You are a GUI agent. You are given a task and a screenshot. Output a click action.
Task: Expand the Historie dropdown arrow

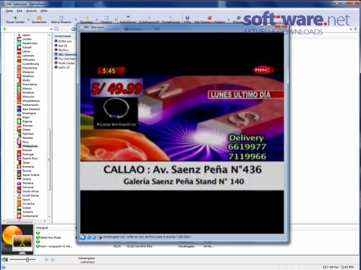(116, 20)
